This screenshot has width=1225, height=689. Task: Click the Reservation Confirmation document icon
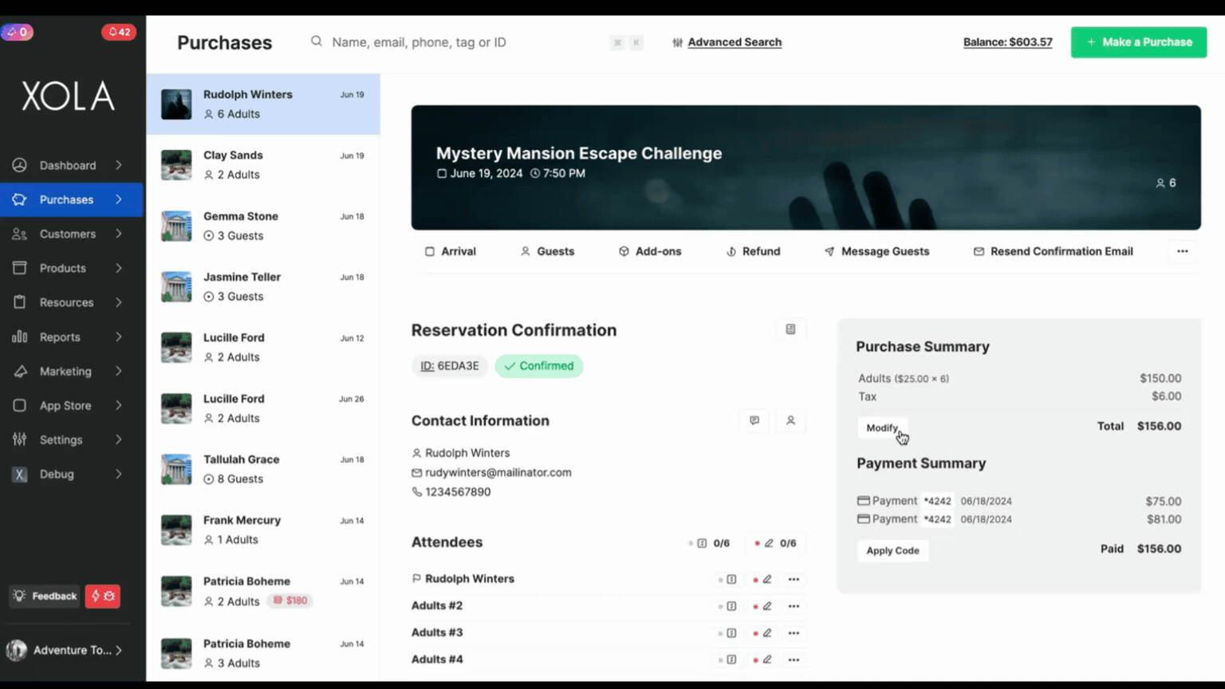click(790, 329)
